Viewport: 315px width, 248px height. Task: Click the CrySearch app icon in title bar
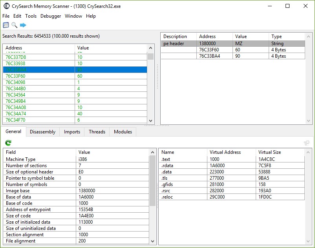7,6
